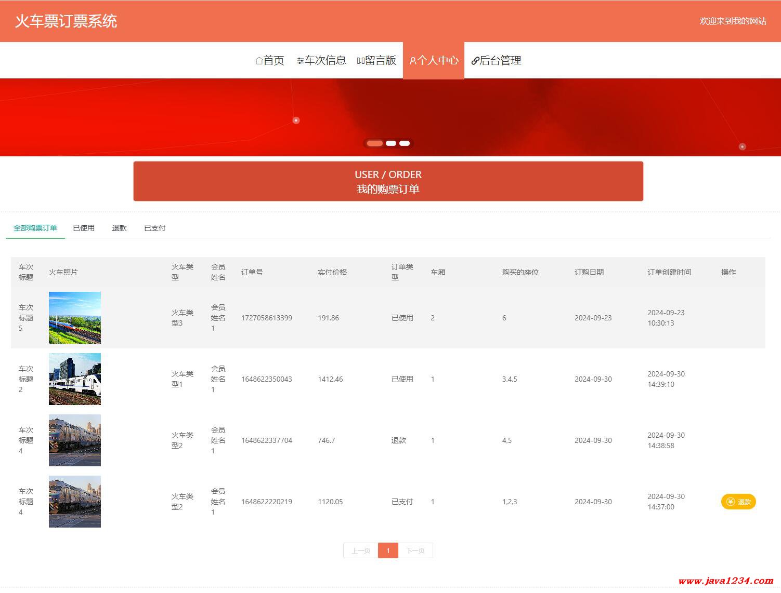Select the 全部购票订单 tab

pyautogui.click(x=35, y=228)
